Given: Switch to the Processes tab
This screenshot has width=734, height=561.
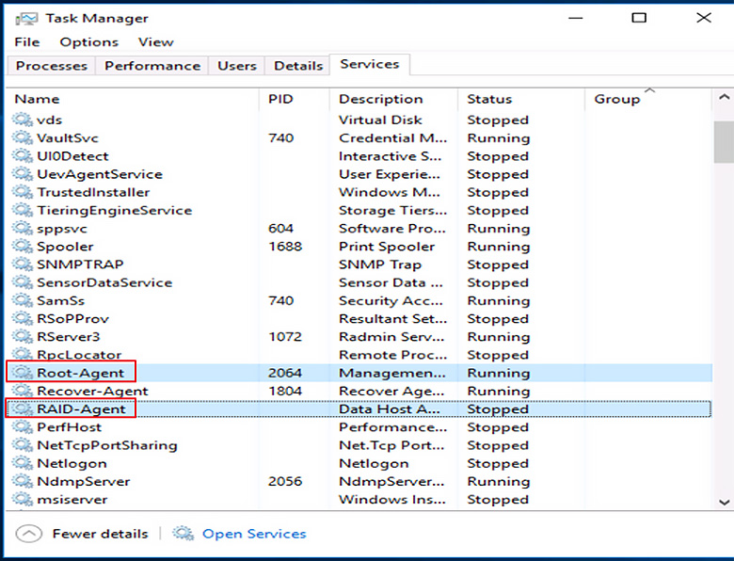Looking at the screenshot, I should 52,66.
